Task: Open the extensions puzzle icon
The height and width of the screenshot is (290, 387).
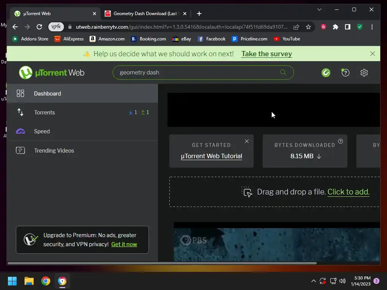Action: click(336, 27)
